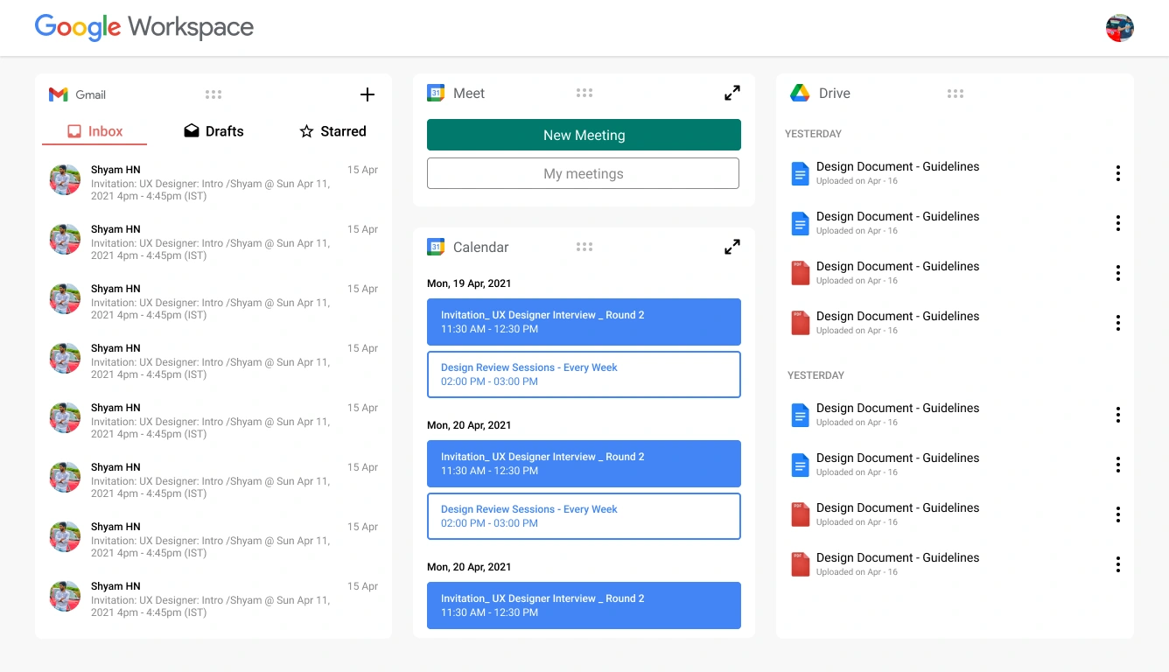1169x672 pixels.
Task: Open the Gmail logo icon
Action: 59,94
